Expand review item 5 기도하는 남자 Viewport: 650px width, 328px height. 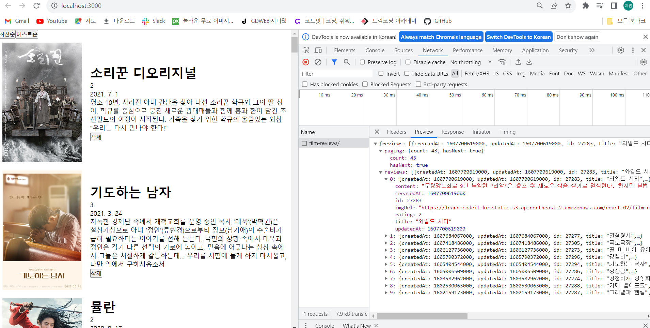(386, 265)
